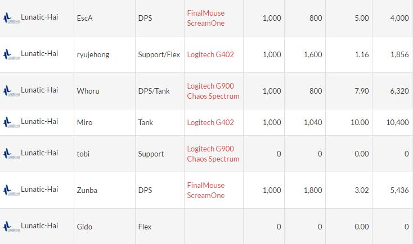Click the Lunatic-Hai team name beside Zunba
413x244 pixels.
click(39, 189)
